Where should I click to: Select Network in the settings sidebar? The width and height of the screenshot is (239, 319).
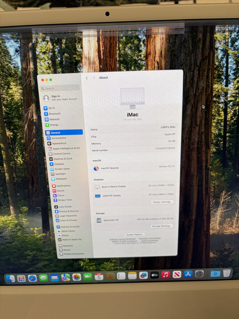click(52, 119)
